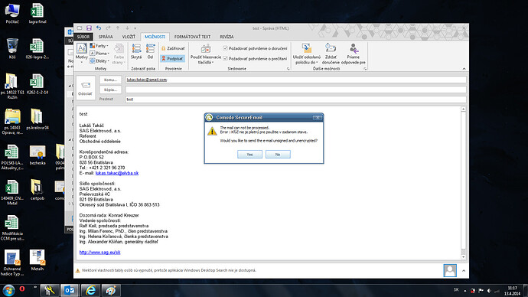Open the lukas.takac@elvba.sk email link
Image resolution: width=528 pixels, height=297 pixels.
pos(117,173)
